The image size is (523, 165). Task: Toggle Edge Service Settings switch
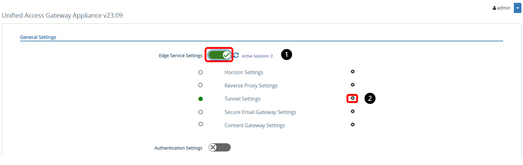point(219,55)
